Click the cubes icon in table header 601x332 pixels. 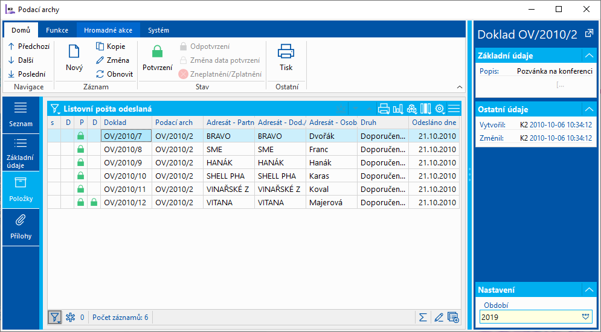pyautogui.click(x=412, y=109)
